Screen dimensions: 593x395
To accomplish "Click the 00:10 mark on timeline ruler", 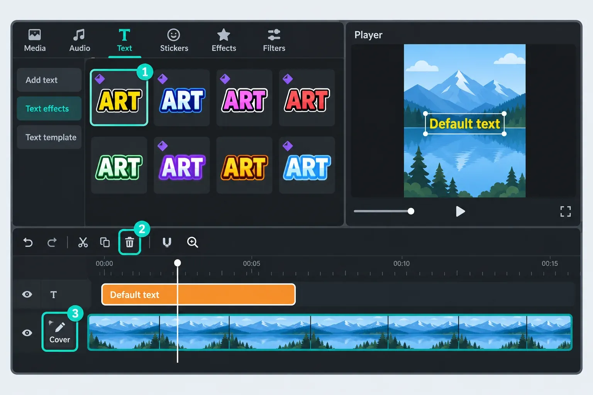I will click(x=402, y=263).
